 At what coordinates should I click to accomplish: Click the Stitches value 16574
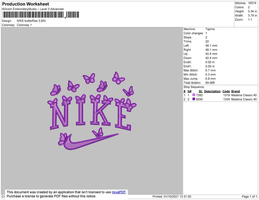pyautogui.click(x=252, y=3)
